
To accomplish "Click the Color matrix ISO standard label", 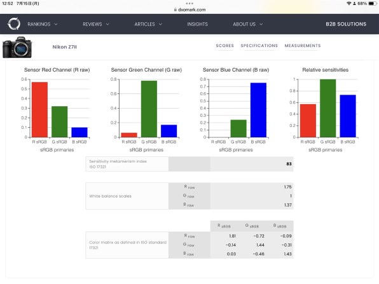I will pos(128,245).
